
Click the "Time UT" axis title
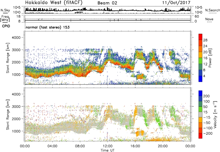(108, 150)
